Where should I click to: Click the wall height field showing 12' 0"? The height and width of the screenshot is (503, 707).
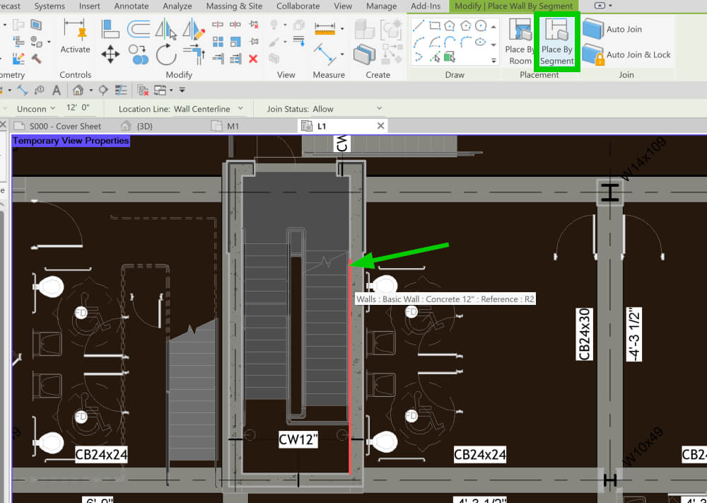click(x=80, y=108)
